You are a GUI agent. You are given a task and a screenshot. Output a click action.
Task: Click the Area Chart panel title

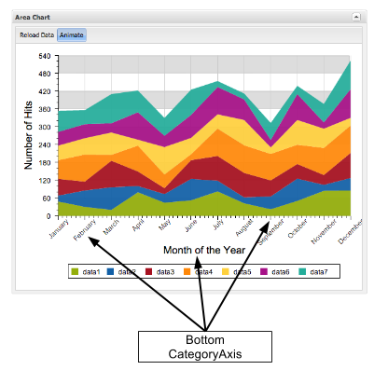[x=33, y=18]
